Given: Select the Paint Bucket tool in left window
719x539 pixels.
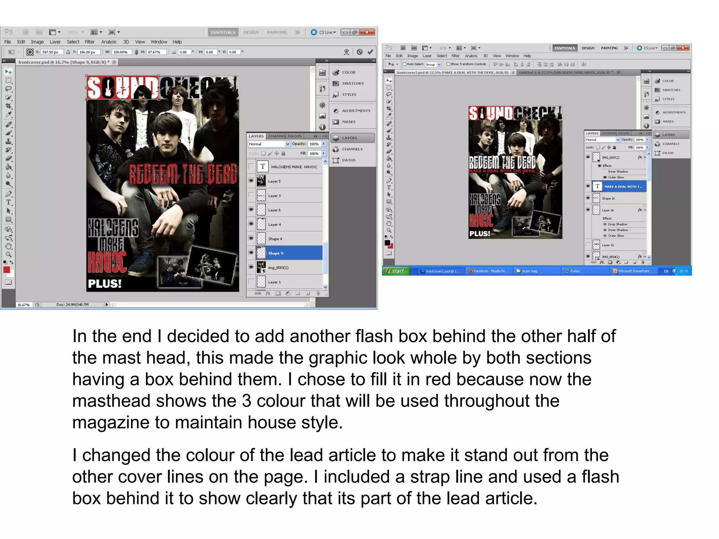Looking at the screenshot, I should point(8,167).
